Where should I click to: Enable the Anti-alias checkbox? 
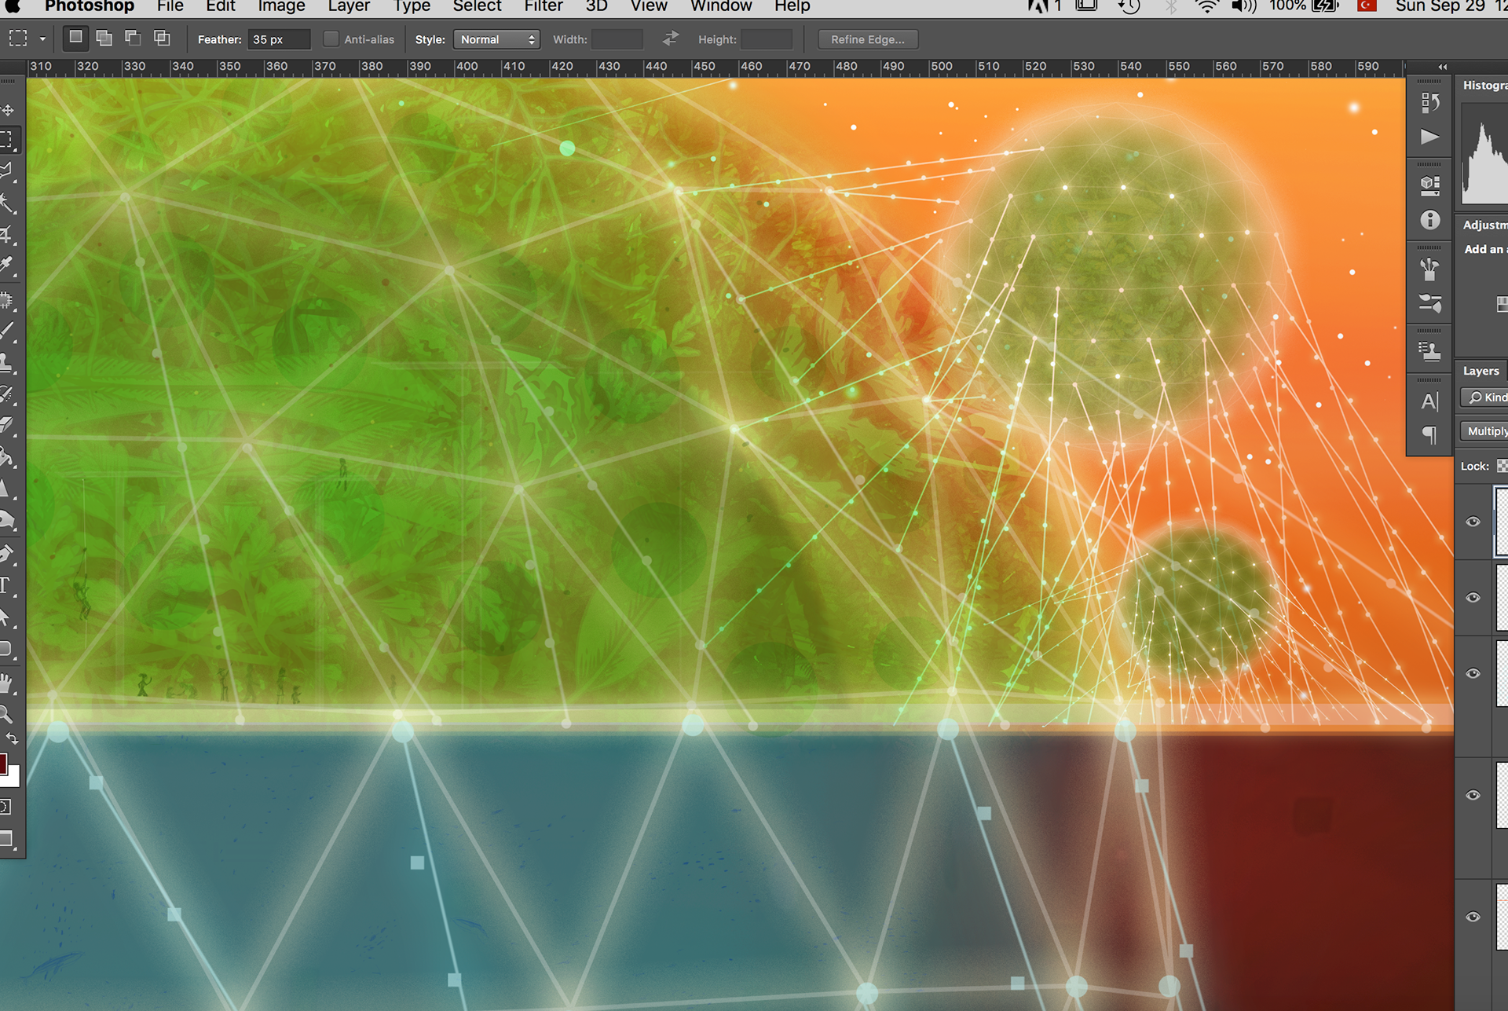point(331,39)
